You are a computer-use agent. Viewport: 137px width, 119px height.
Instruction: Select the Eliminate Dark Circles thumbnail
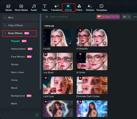click(x=92, y=85)
